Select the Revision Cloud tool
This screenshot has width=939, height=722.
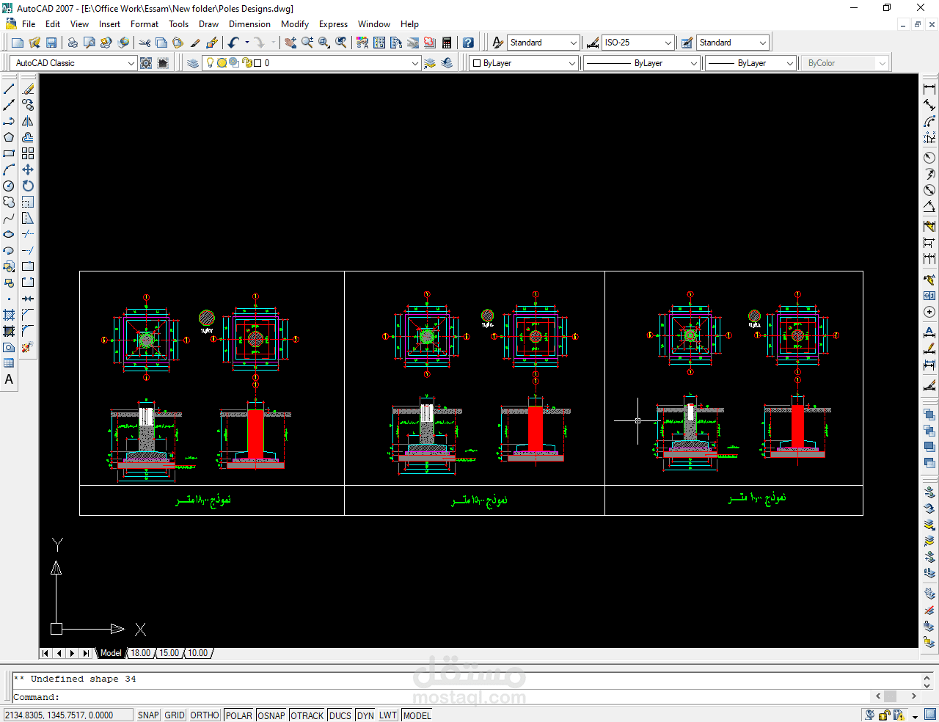pyautogui.click(x=9, y=202)
